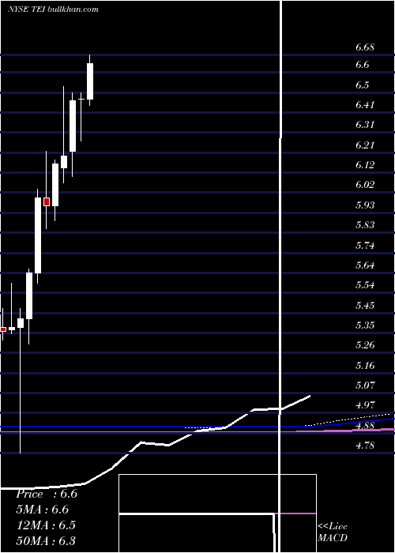Click the 6.5 price axis label
Screen dimensions: 395x553
click(x=362, y=85)
